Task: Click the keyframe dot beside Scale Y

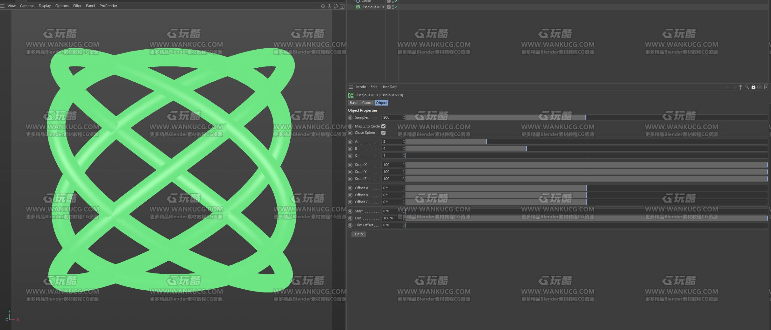Action: [350, 172]
